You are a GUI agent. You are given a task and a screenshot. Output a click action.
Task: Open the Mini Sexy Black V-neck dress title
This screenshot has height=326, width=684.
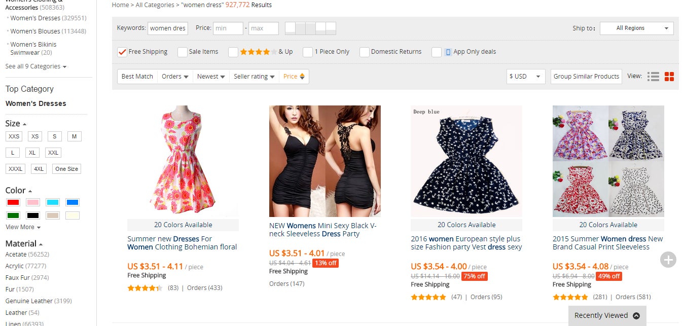click(323, 230)
